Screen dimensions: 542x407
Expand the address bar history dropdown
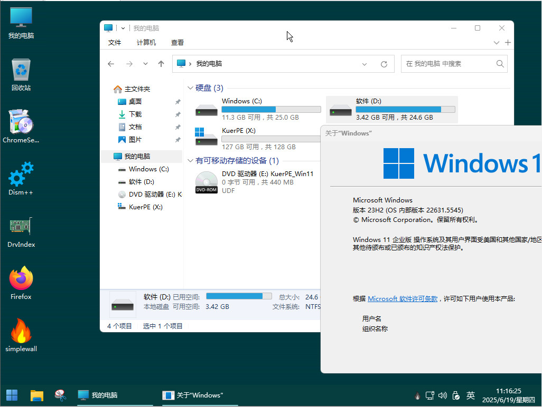point(365,64)
